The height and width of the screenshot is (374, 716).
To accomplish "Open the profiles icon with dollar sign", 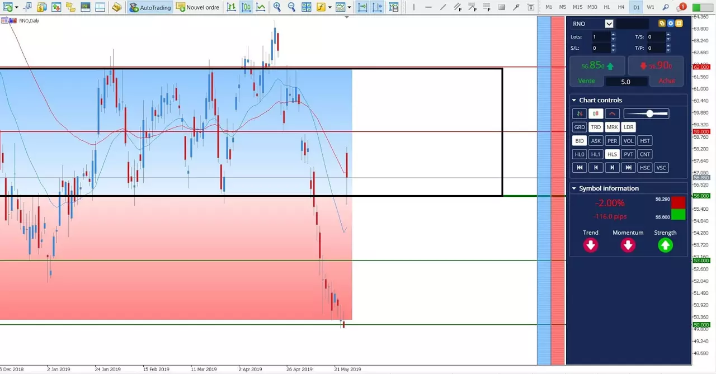I will tap(41, 7).
